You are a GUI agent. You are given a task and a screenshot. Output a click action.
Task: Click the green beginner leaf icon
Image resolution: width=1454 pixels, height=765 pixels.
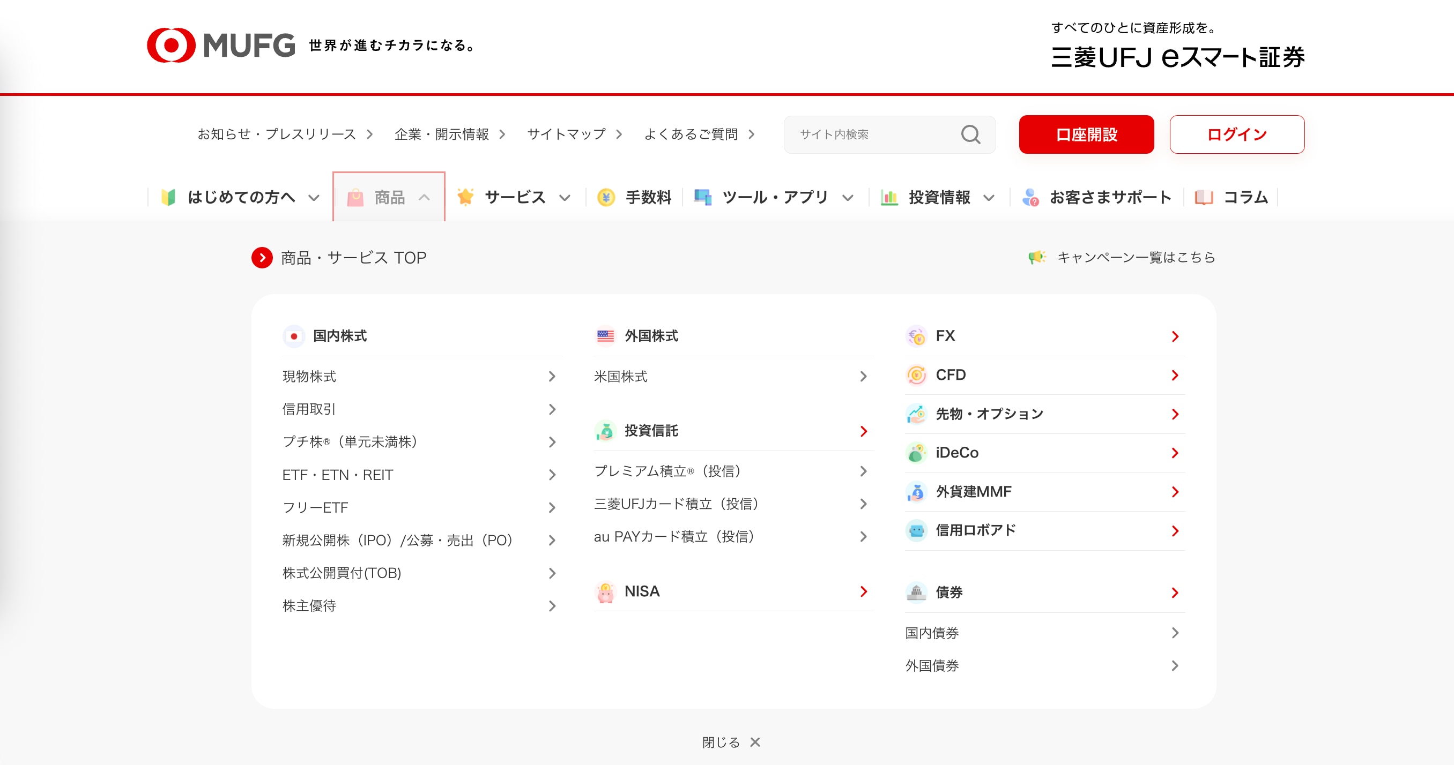pos(168,197)
